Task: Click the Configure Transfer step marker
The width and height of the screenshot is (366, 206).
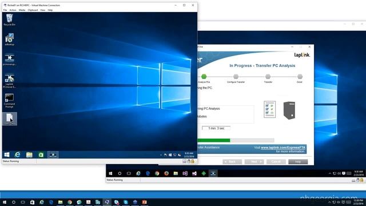Action: [236, 76]
